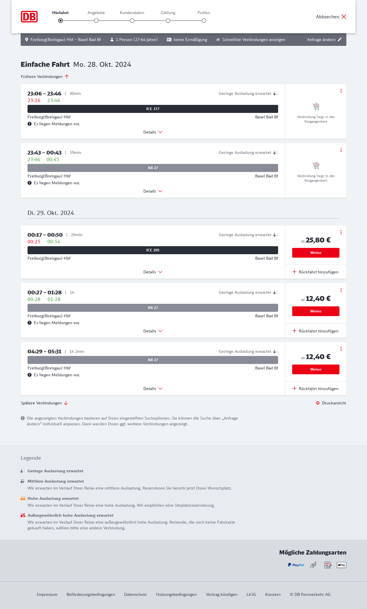Click the pencil icon next to Anfrage ändern
This screenshot has width=367, height=609.
point(340,40)
